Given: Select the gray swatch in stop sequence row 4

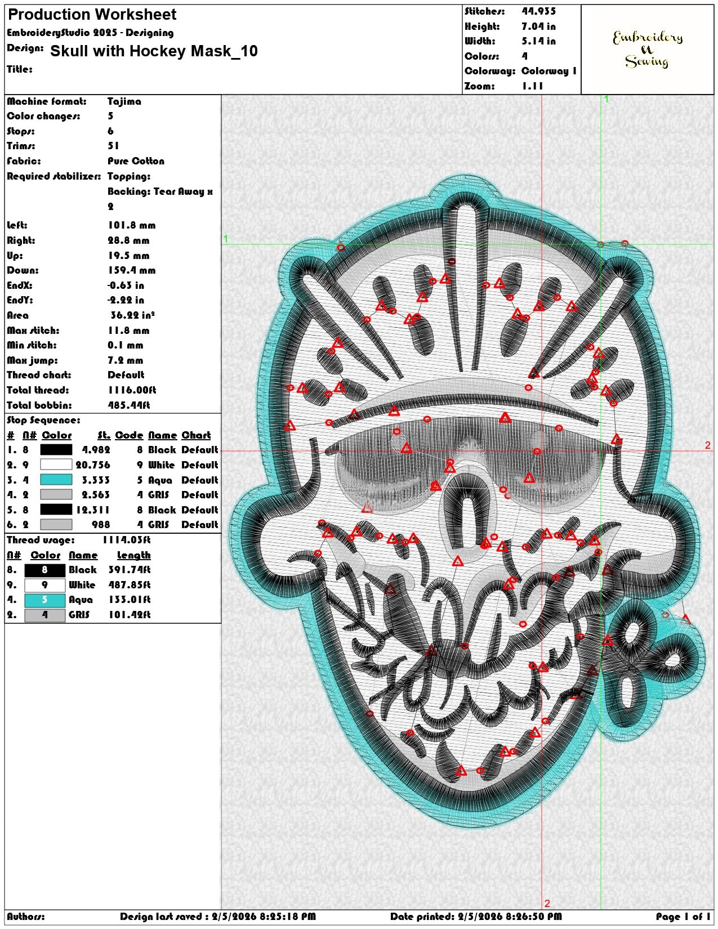Looking at the screenshot, I should (56, 495).
